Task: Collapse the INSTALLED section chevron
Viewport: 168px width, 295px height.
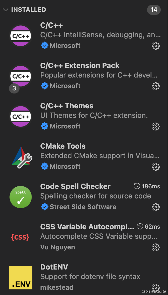Action: pos(6,10)
